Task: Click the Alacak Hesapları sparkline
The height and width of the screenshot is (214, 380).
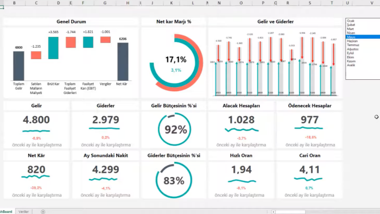Action: click(x=242, y=130)
